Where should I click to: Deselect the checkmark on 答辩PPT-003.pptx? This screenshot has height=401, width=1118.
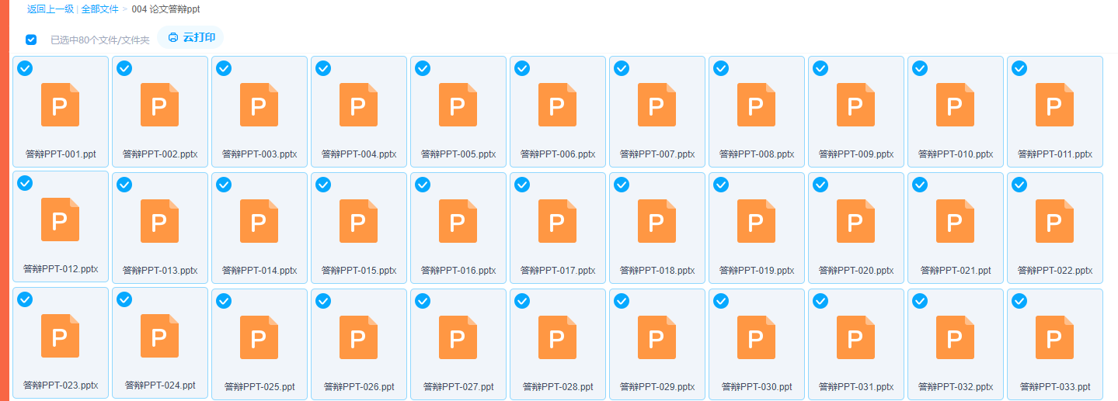224,68
